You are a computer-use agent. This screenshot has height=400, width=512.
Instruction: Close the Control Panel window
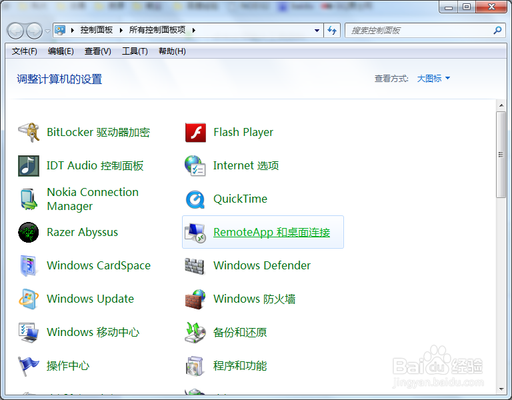click(492, 7)
